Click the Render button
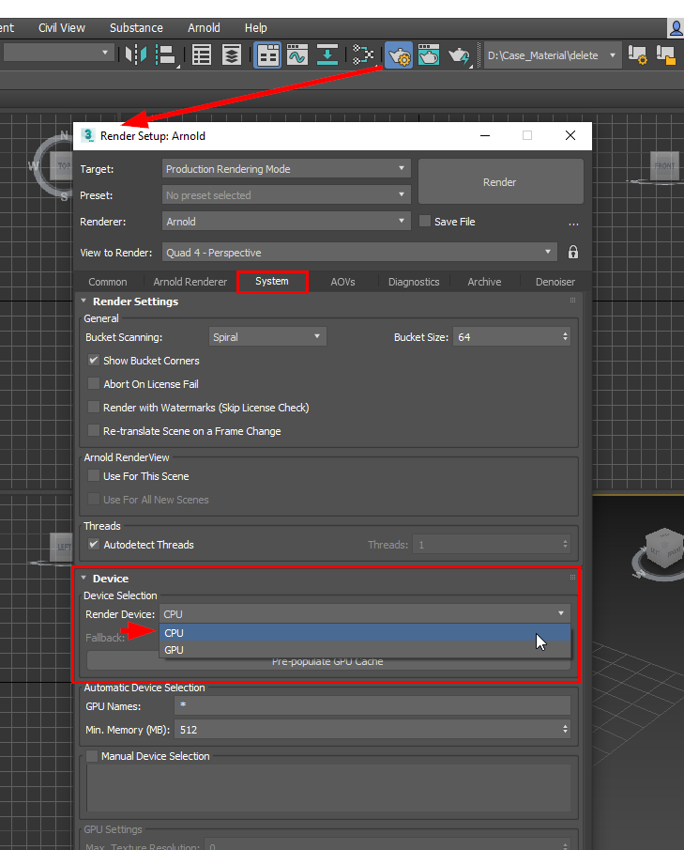684x850 pixels. tap(500, 181)
